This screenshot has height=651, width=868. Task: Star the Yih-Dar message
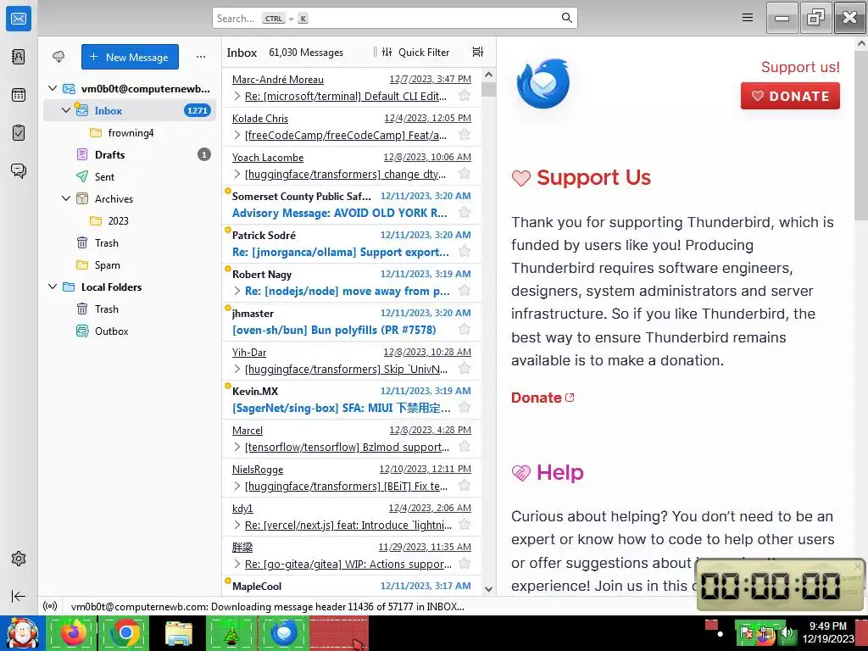point(465,369)
